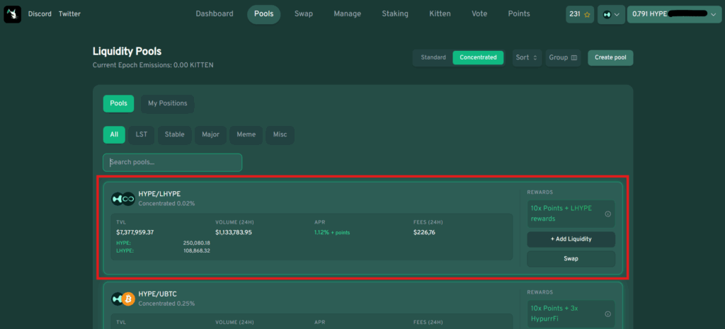
Task: Click the LHYPE amount 108,868.32
Action: click(x=197, y=250)
